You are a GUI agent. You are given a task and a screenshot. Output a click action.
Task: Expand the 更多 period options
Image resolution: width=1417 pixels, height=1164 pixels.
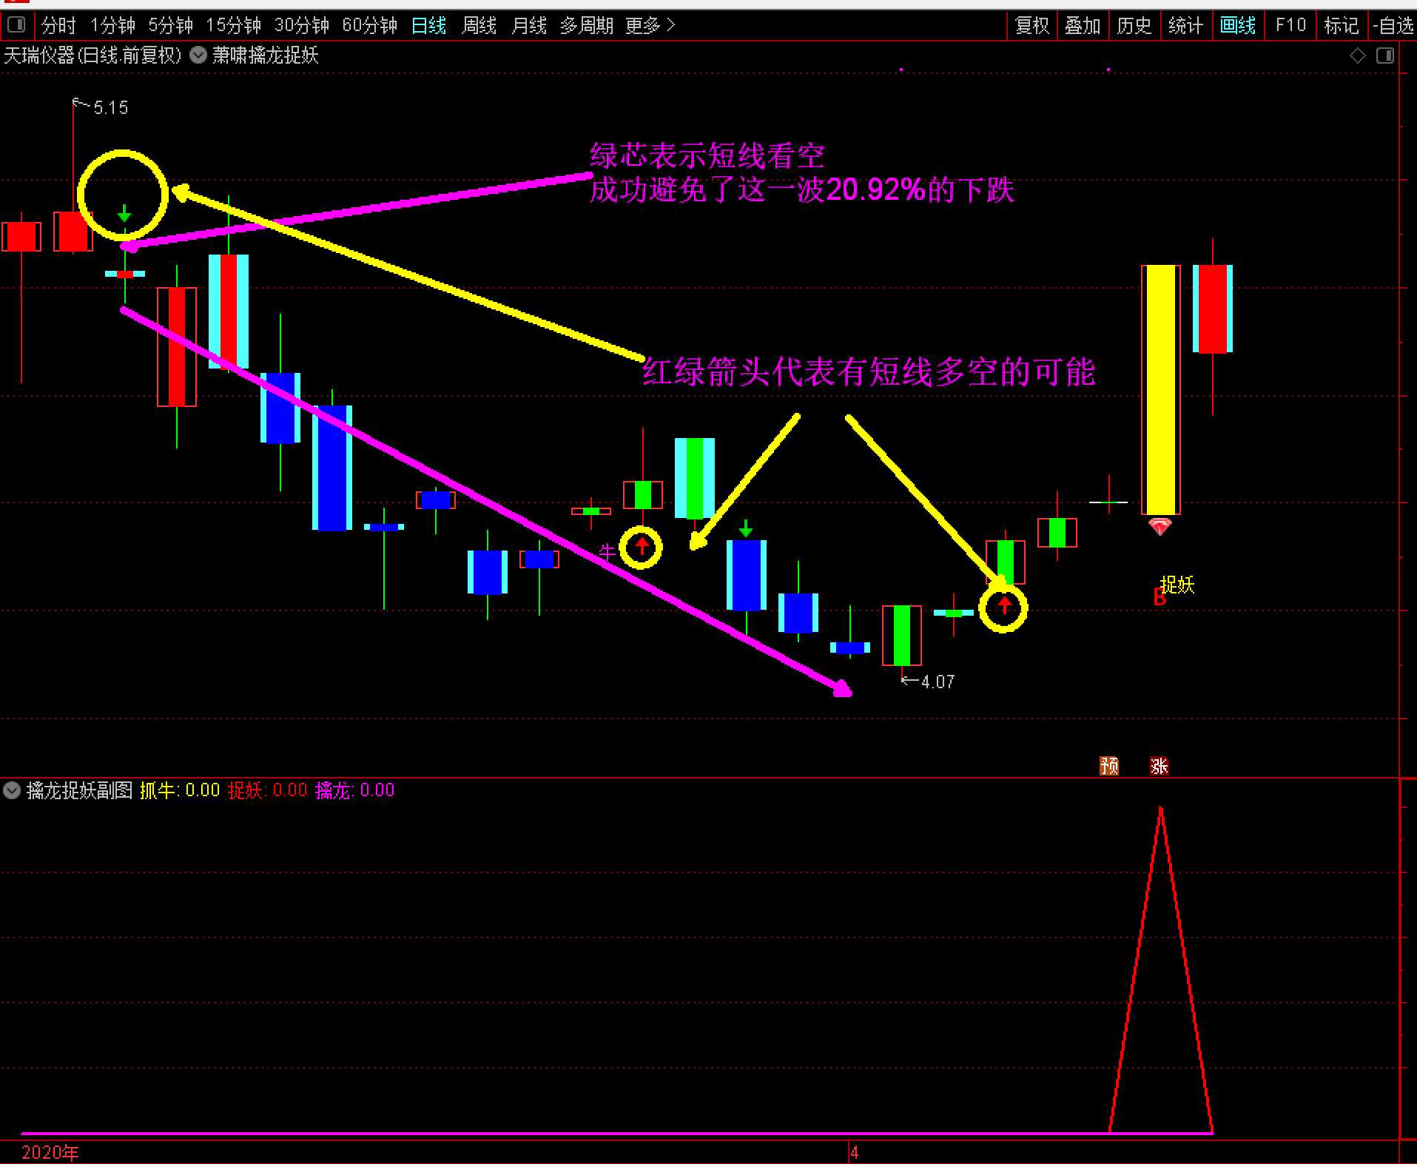(x=650, y=26)
